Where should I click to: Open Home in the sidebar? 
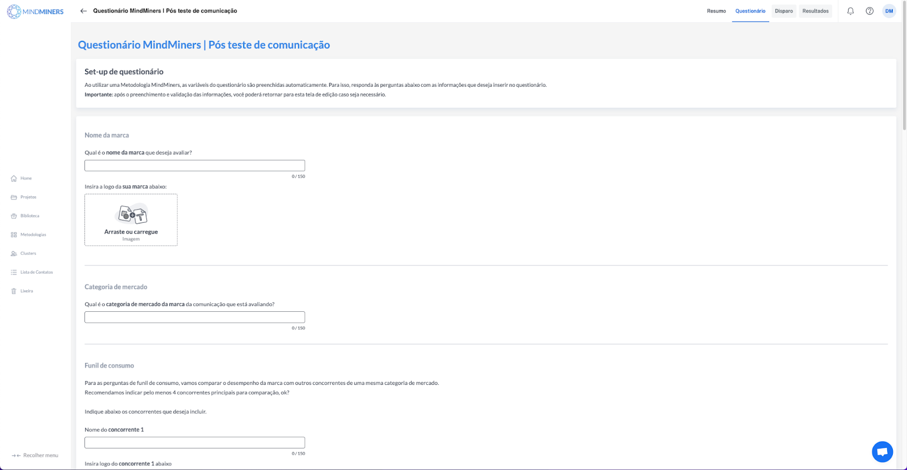pos(26,178)
